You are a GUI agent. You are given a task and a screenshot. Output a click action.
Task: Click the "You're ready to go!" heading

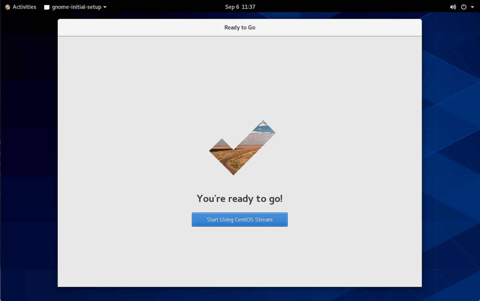tap(240, 199)
